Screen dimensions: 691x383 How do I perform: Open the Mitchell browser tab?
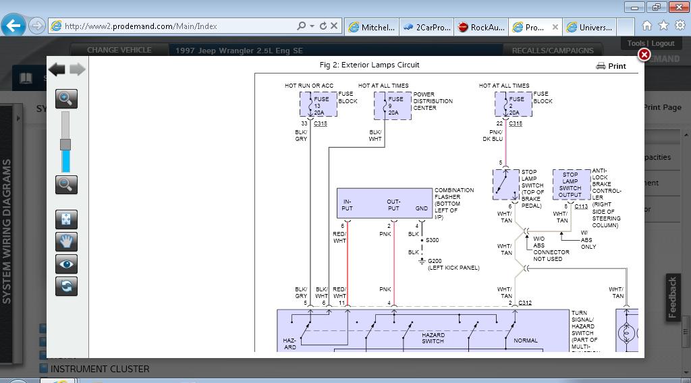click(372, 27)
